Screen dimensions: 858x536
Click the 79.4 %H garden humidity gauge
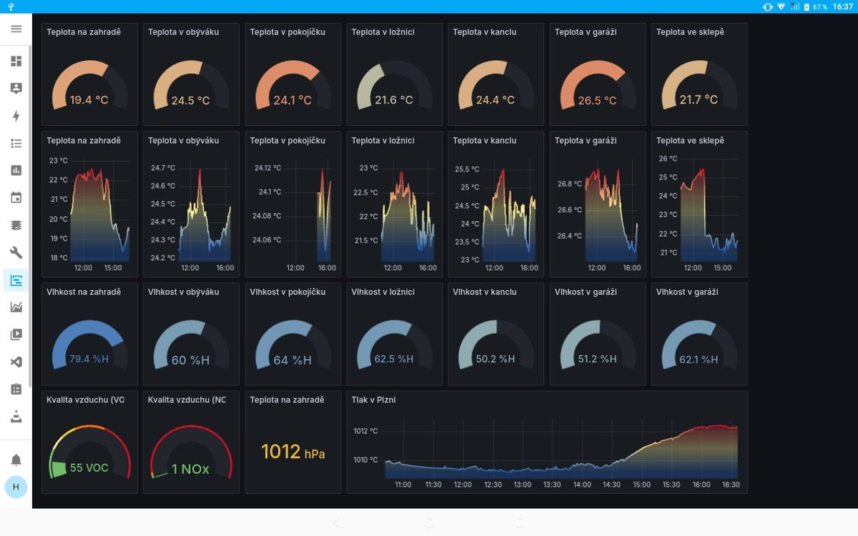89,344
